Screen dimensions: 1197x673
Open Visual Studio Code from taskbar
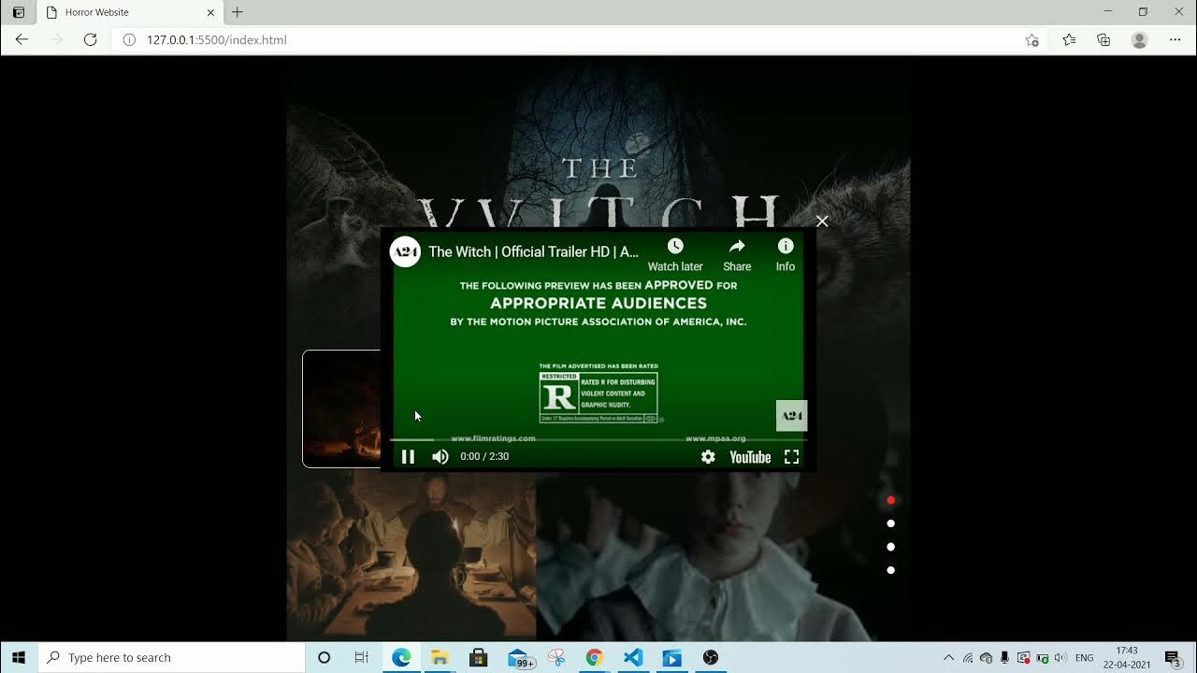tap(633, 657)
